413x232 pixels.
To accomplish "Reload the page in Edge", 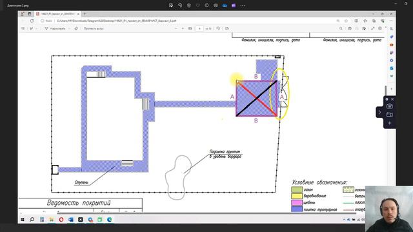I will [32, 21].
